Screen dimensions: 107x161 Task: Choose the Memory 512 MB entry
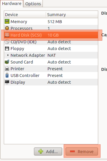(51, 21)
